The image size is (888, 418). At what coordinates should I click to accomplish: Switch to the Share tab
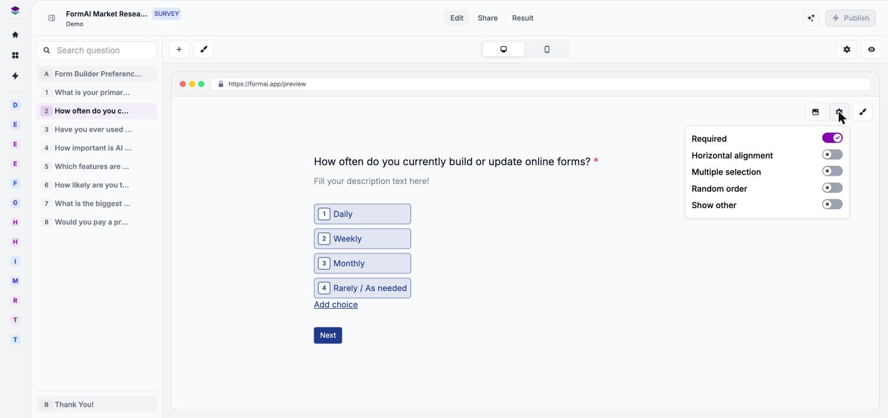(487, 18)
